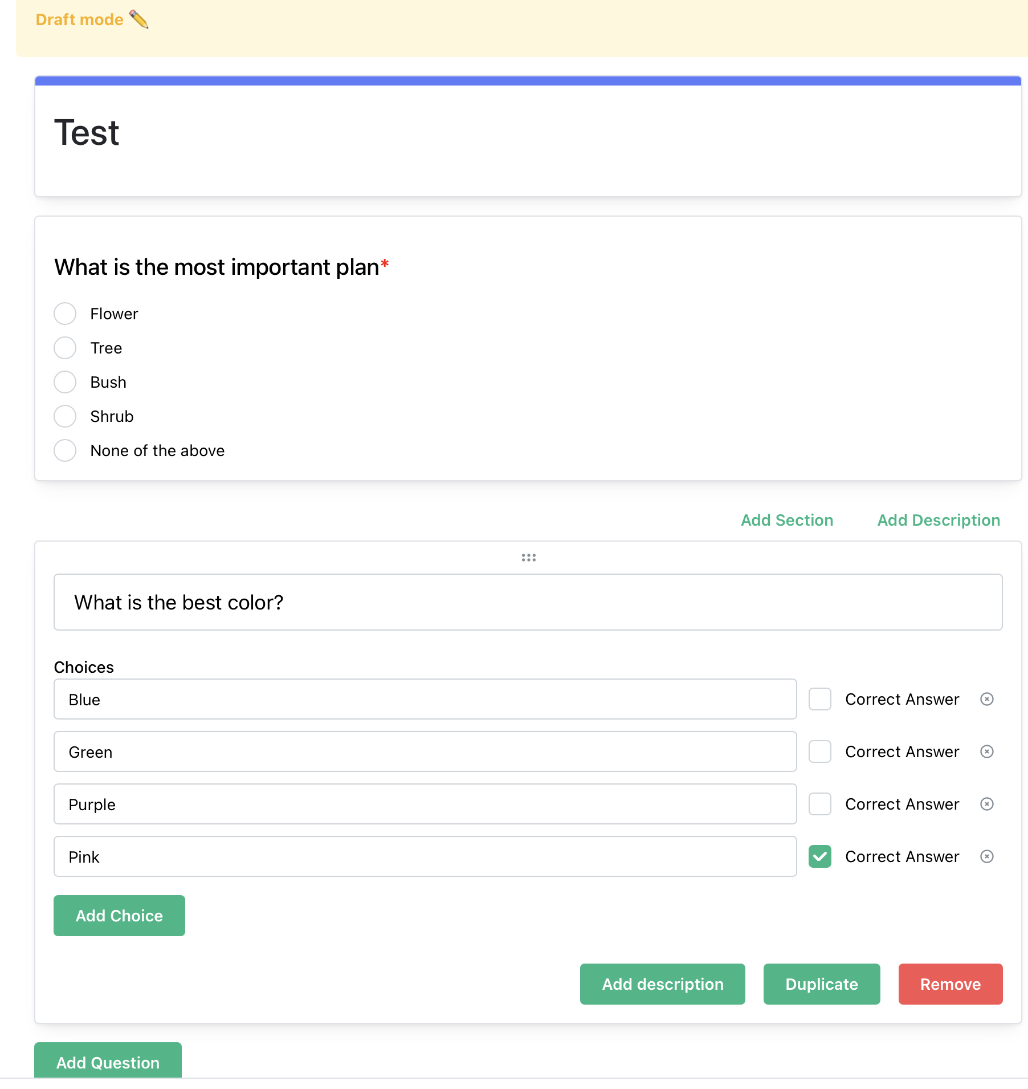The image size is (1028, 1089).
Task: Uncheck Correct Answer for Pink
Action: click(x=819, y=856)
